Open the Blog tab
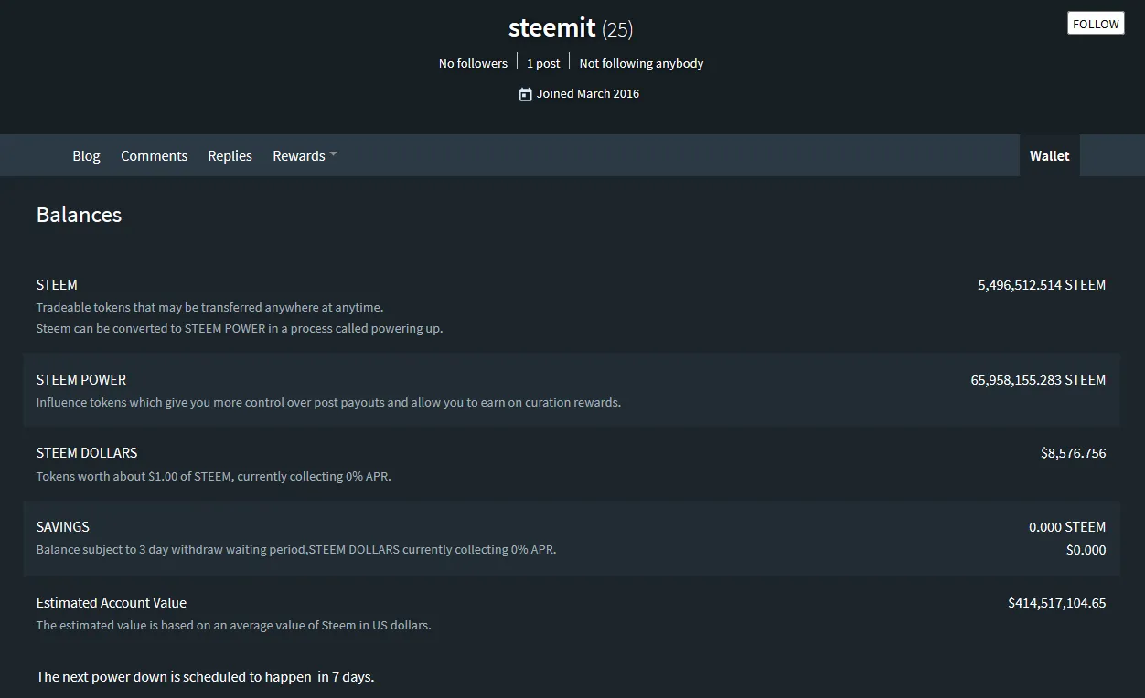This screenshot has width=1145, height=698. coord(86,156)
